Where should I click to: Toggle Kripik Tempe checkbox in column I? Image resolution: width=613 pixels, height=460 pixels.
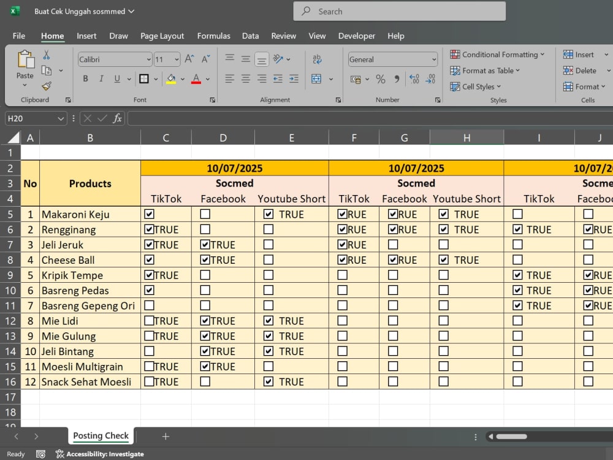click(x=517, y=275)
